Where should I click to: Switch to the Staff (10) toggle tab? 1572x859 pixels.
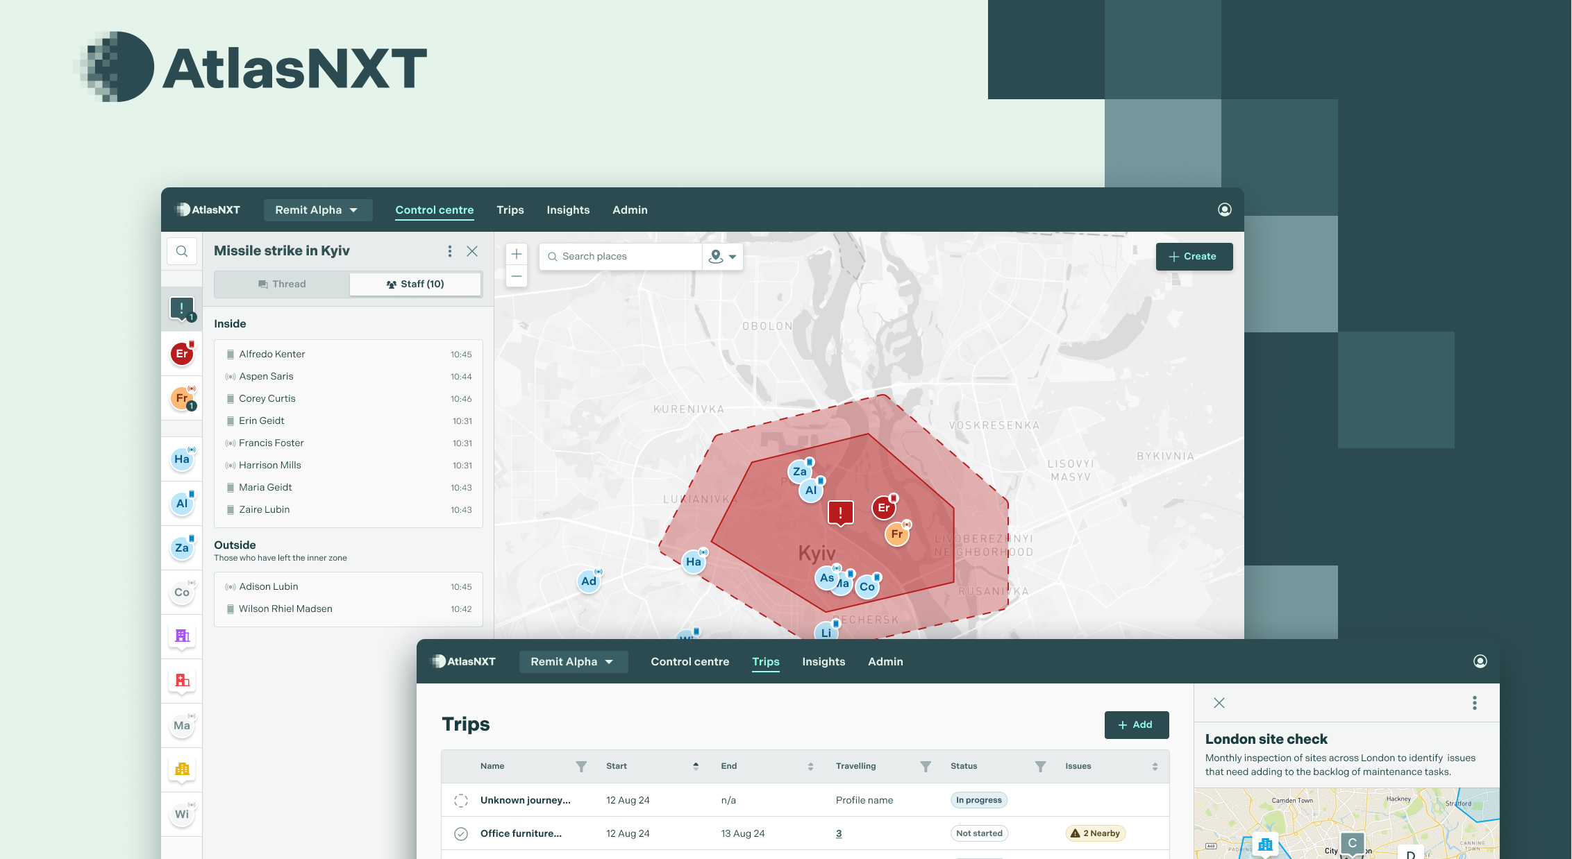[415, 284]
